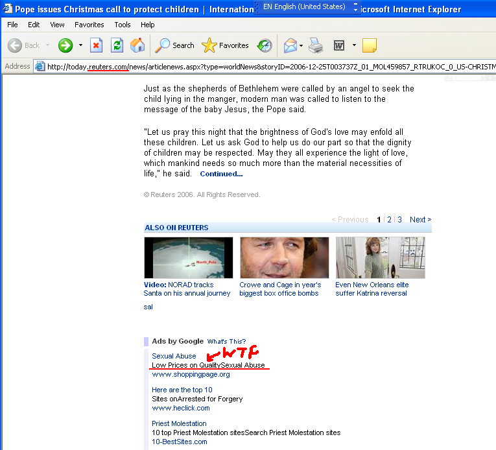Click the green Forward navigation button
496x450 pixels.
65,45
